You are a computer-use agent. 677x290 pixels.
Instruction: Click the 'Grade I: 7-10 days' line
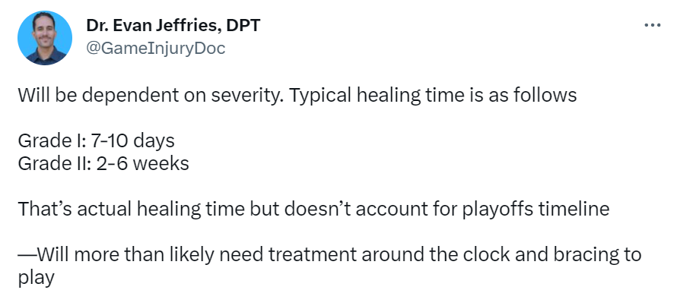(97, 140)
